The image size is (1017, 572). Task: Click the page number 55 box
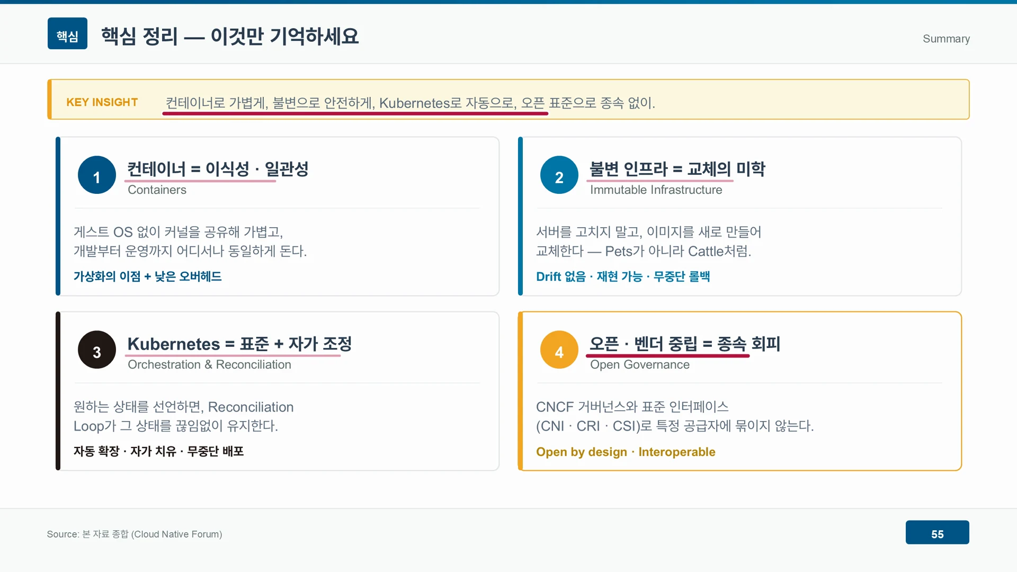(x=938, y=532)
